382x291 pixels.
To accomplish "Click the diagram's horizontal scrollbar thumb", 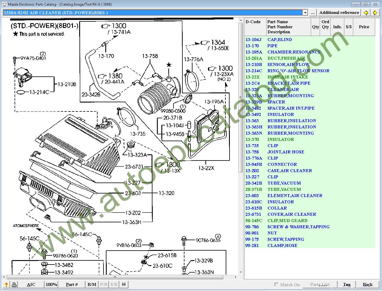I will (114, 277).
